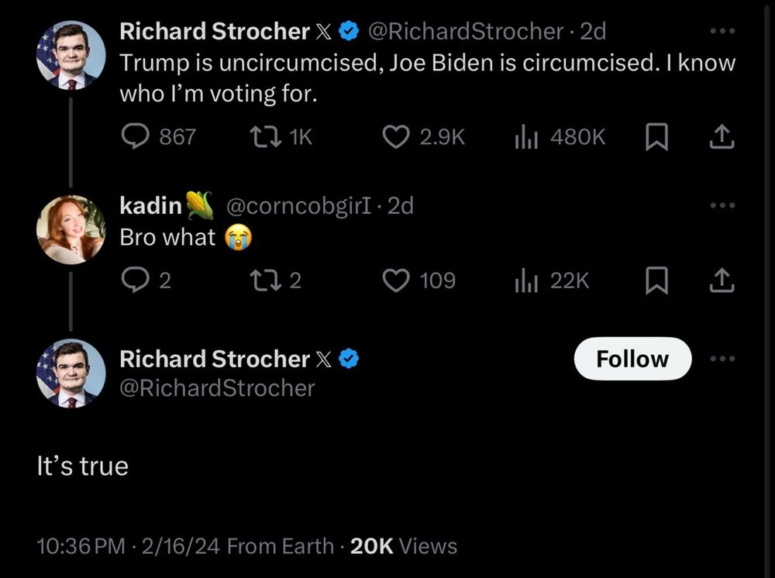Reply to the top Richard Strocher tweet
The width and height of the screenshot is (775, 578).
136,137
